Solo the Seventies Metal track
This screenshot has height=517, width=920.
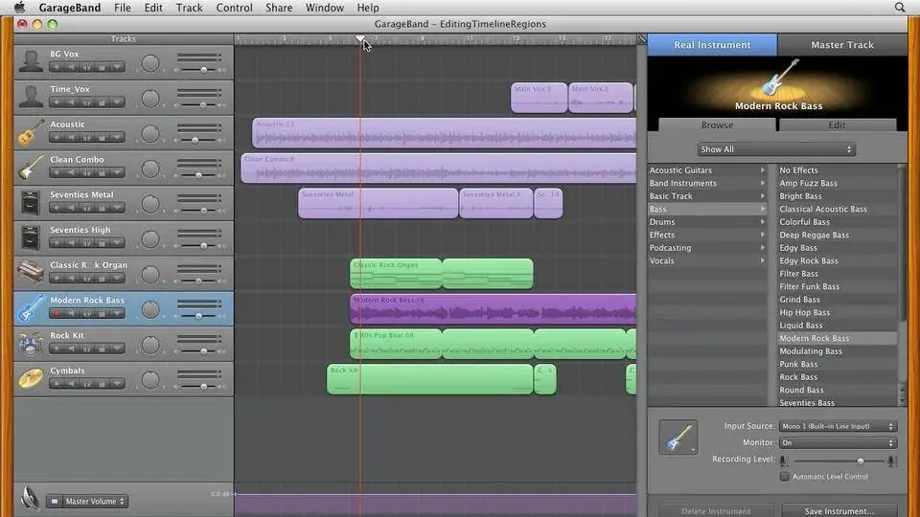87,208
